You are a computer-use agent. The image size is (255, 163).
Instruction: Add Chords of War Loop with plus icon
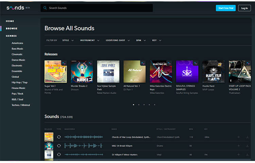pos(239,137)
